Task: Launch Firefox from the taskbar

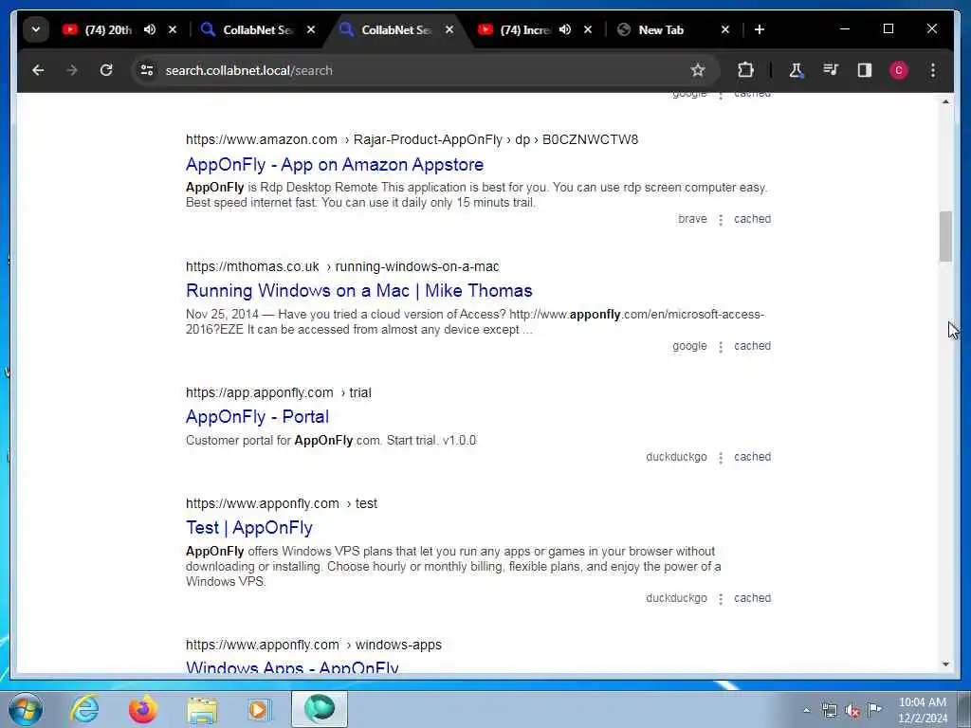Action: point(143,709)
